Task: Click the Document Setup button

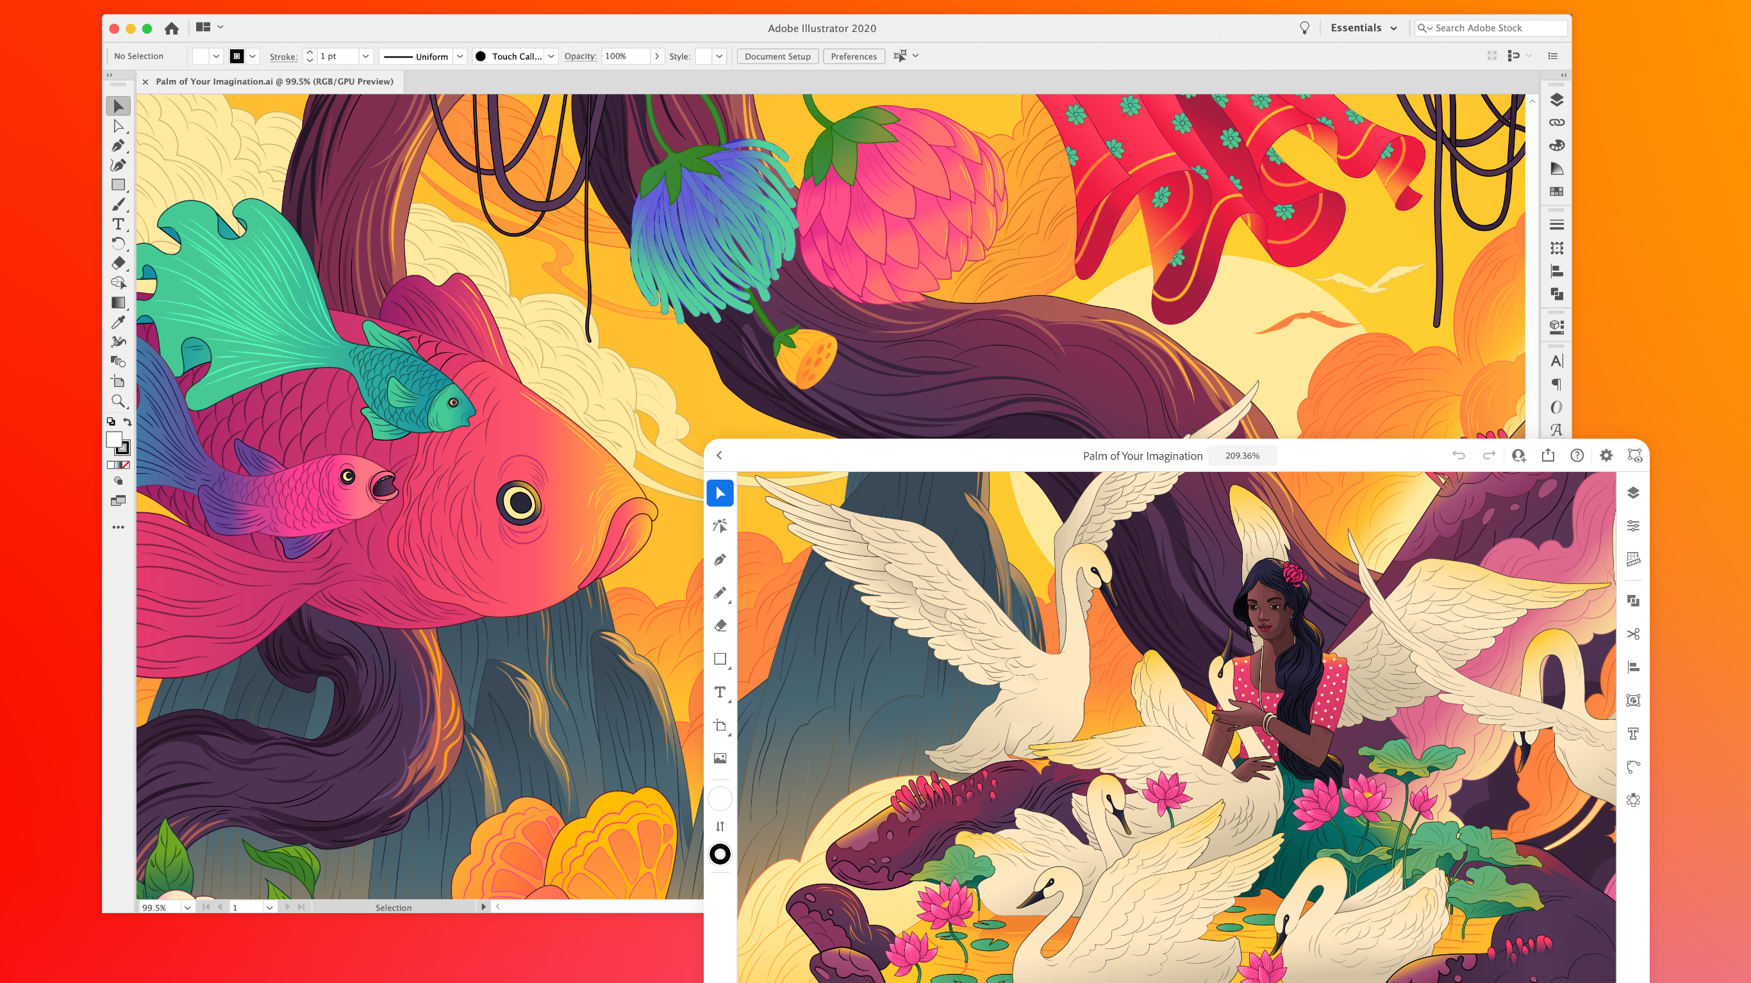Action: click(x=777, y=56)
